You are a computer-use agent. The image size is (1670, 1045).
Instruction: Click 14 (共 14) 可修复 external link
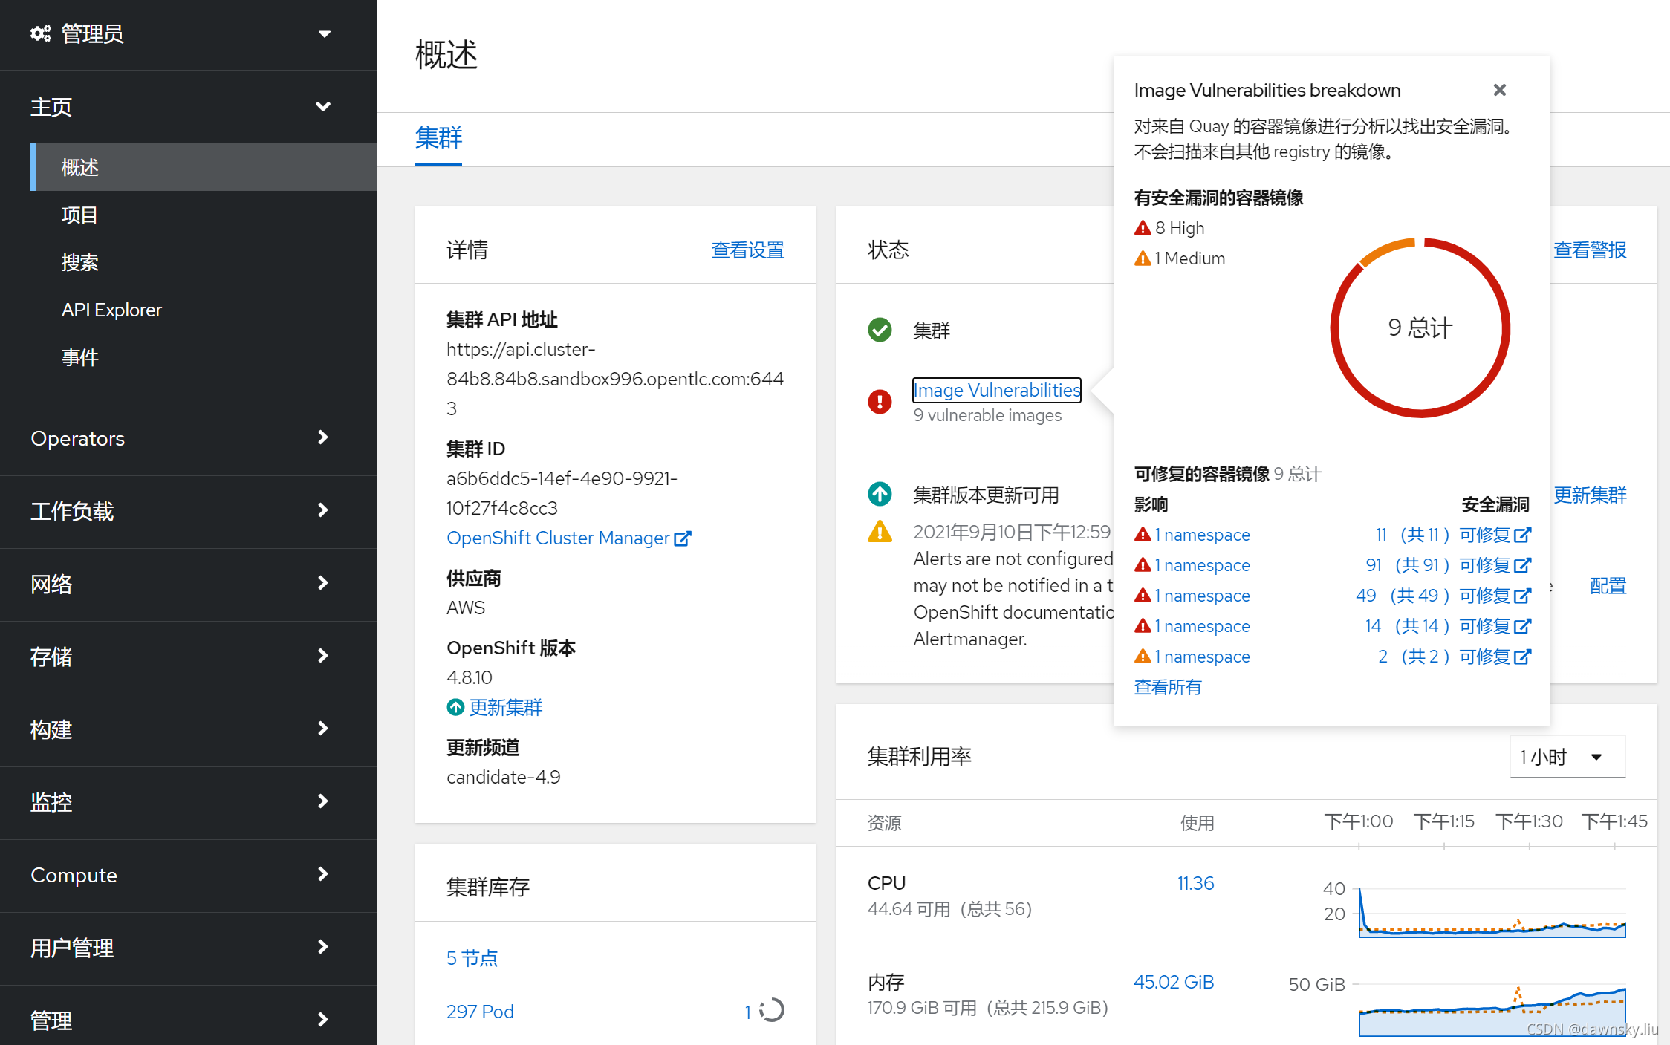pos(1449,626)
